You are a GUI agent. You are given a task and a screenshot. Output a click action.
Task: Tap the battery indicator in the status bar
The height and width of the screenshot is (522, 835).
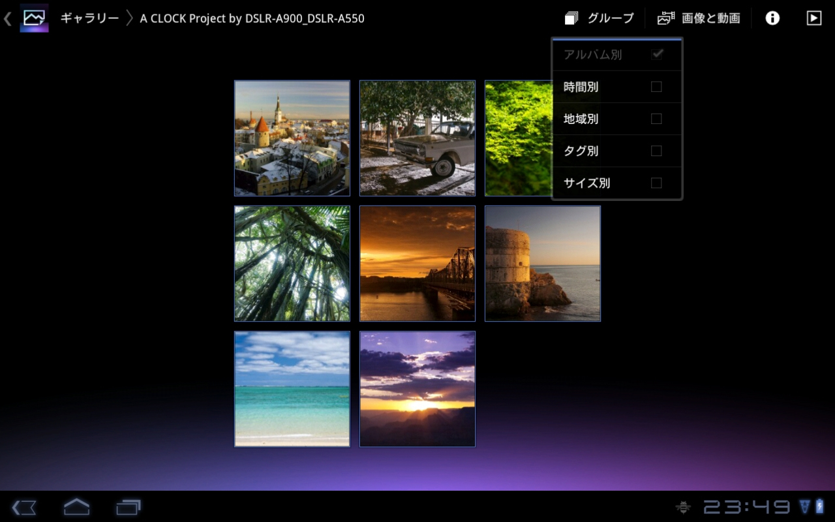[x=821, y=506]
